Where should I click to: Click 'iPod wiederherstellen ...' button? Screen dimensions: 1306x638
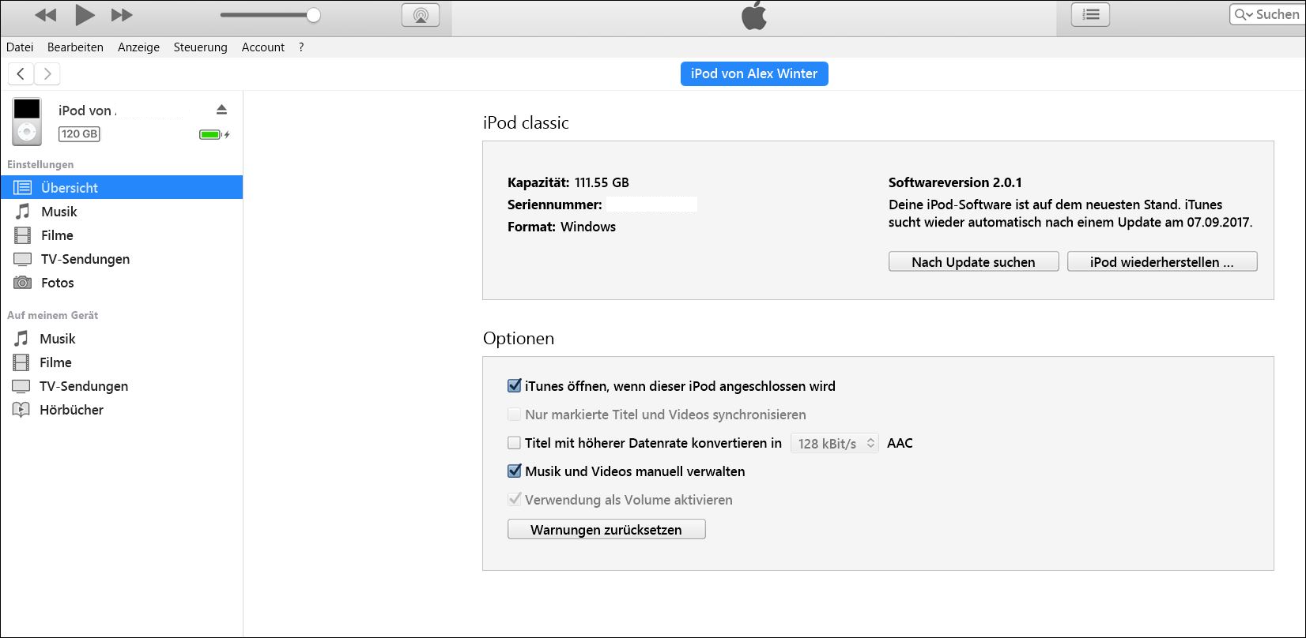pyautogui.click(x=1161, y=262)
